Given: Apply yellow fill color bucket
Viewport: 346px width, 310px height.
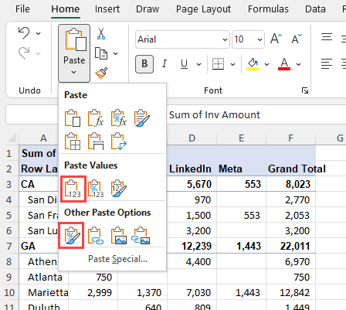Looking at the screenshot, I should (x=253, y=64).
